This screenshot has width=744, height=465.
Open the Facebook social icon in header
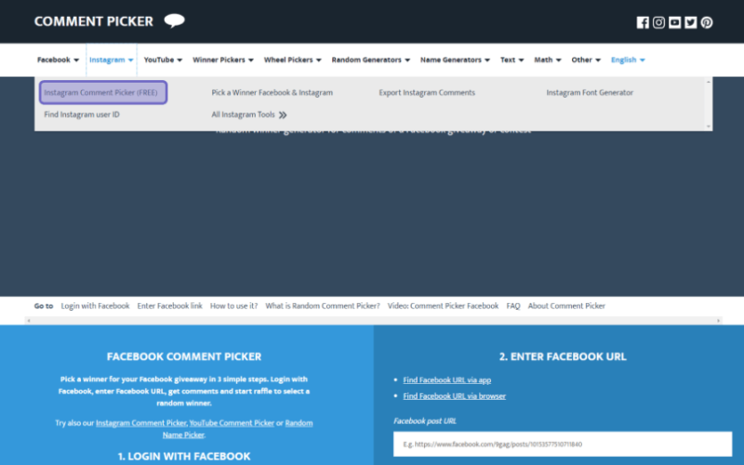643,22
